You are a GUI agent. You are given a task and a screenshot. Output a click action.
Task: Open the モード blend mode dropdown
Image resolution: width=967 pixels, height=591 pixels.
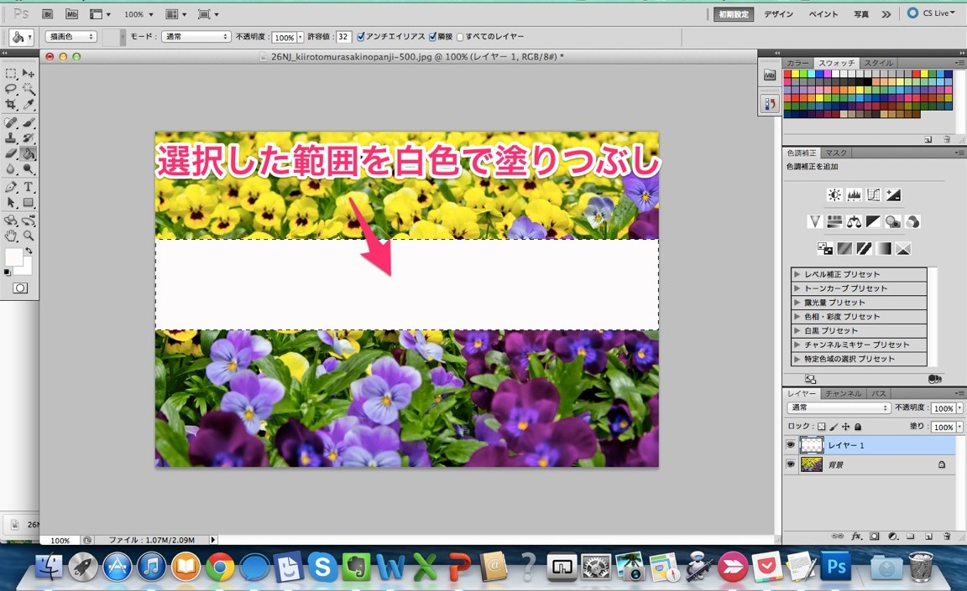click(196, 37)
